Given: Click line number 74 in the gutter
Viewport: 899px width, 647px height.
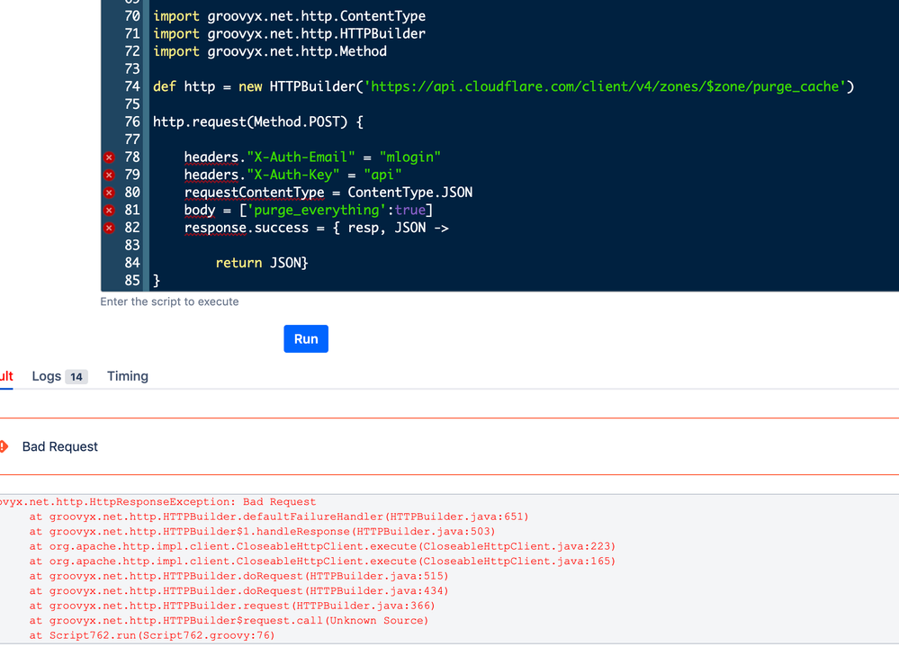Looking at the screenshot, I should click(x=132, y=86).
